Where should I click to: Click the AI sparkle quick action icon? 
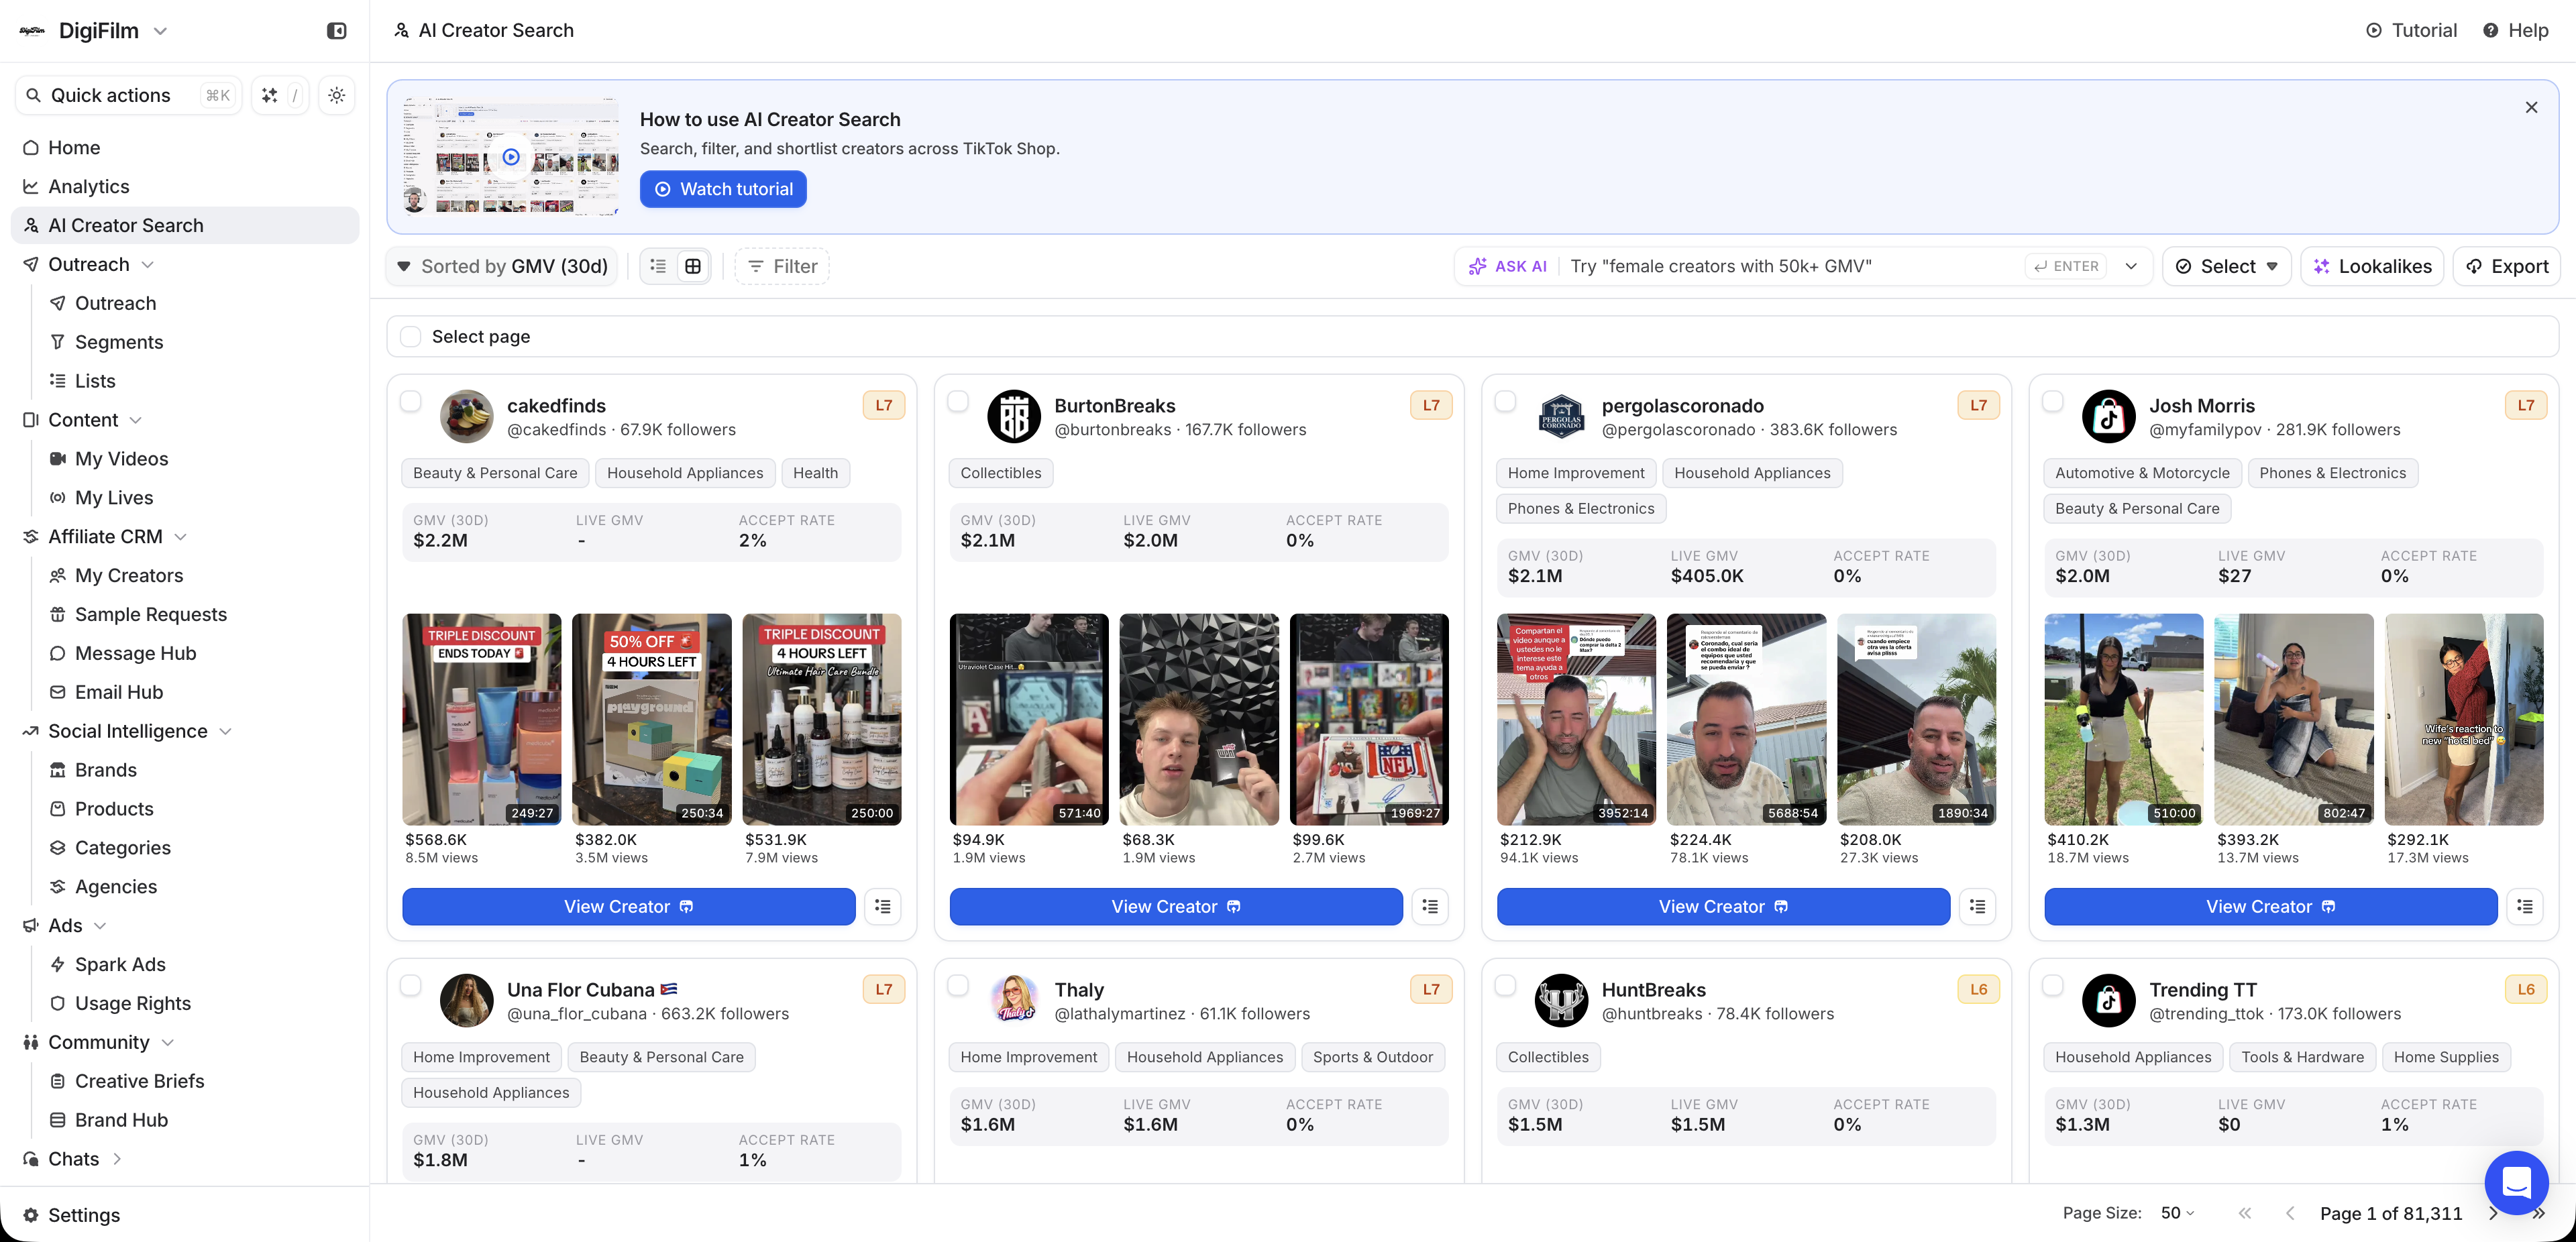click(269, 95)
